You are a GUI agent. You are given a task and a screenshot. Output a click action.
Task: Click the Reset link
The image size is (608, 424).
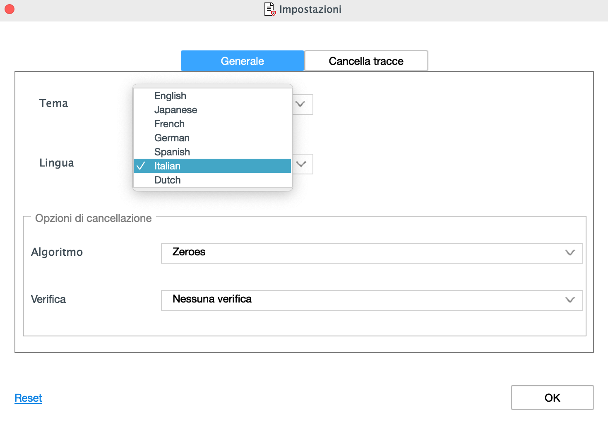[28, 398]
